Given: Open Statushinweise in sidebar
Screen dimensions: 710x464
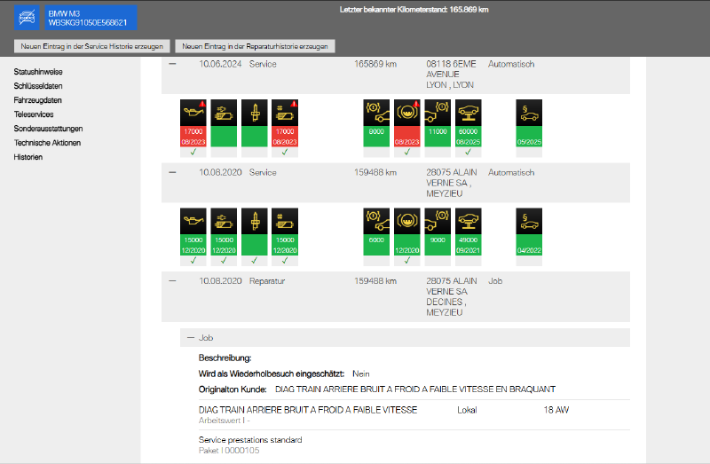Looking at the screenshot, I should 38,72.
